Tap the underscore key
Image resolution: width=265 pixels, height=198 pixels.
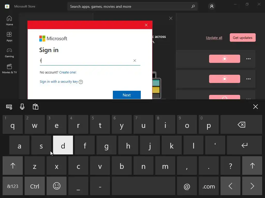pyautogui.click(x=78, y=186)
